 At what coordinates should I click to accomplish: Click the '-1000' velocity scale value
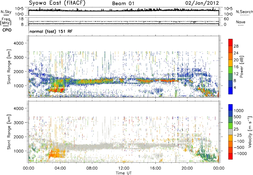240,154
